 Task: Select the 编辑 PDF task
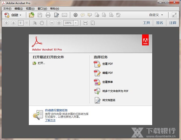tap(107, 73)
